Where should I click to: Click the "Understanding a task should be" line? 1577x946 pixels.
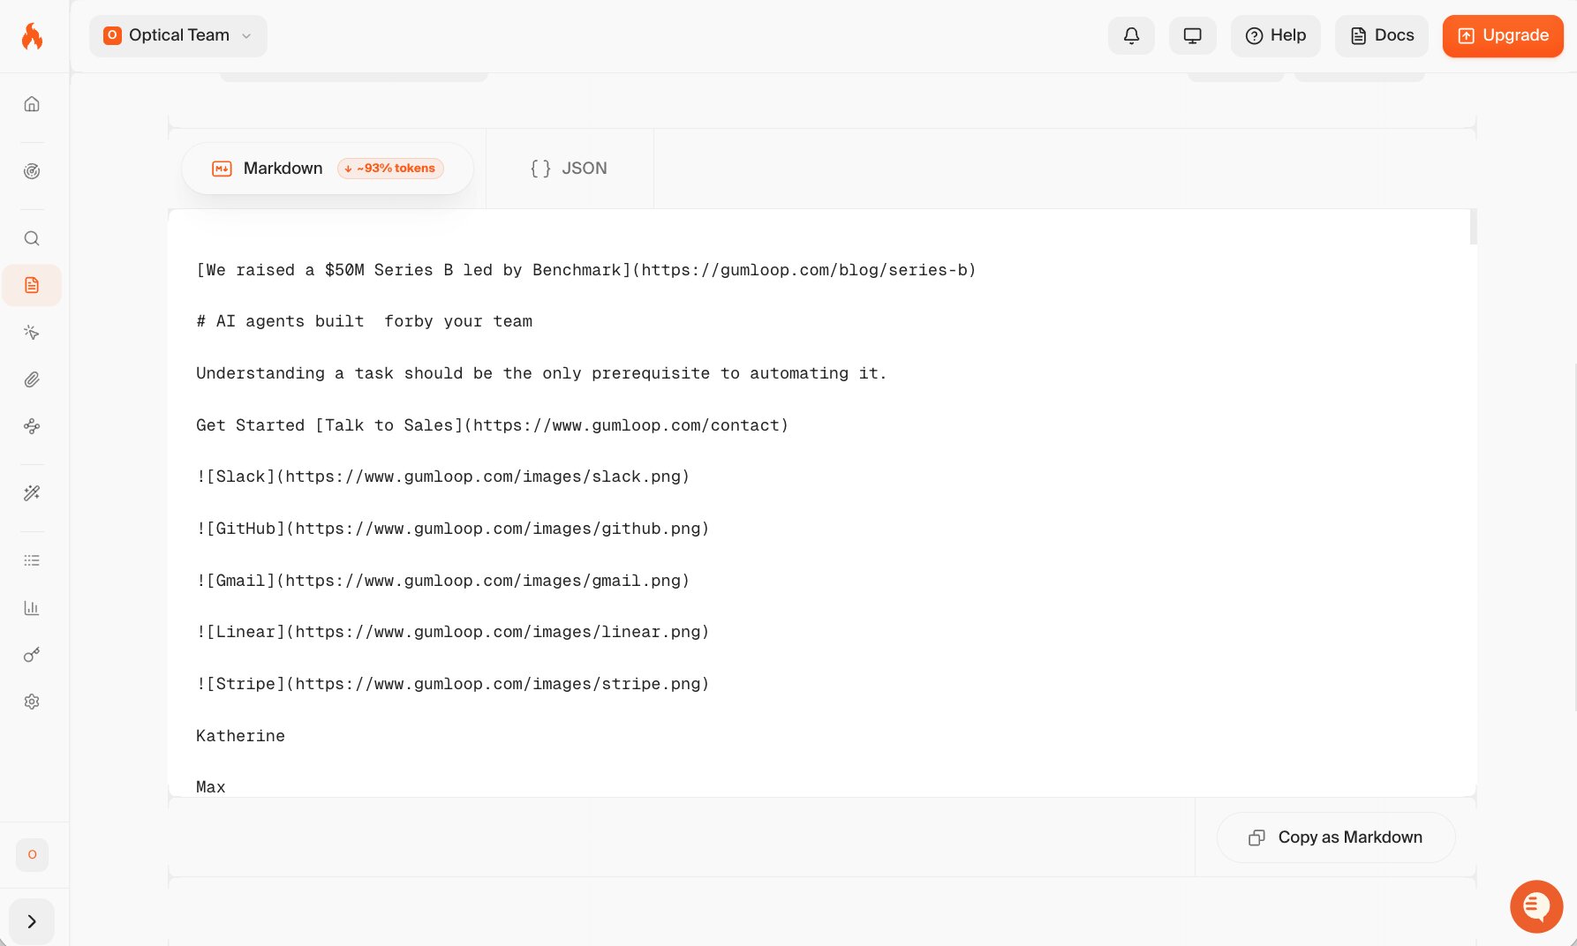pos(541,373)
